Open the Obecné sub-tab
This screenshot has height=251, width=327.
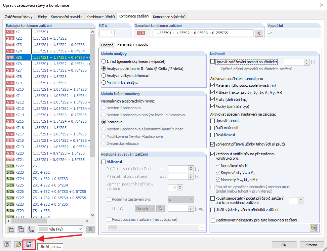(x=107, y=45)
